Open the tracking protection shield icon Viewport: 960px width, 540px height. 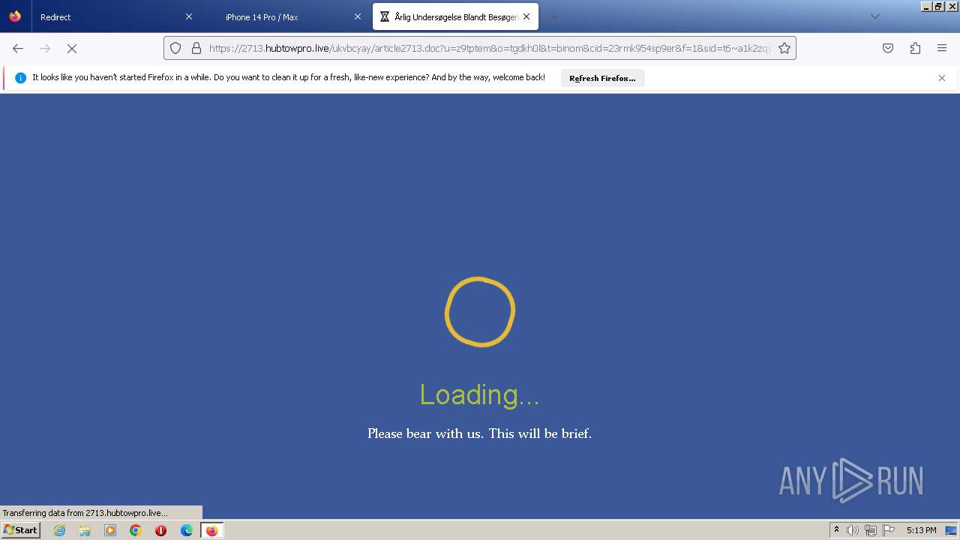(175, 48)
